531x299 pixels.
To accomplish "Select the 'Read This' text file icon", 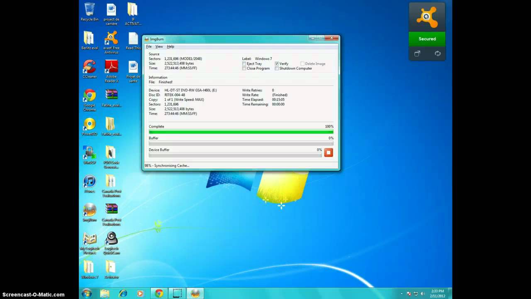I will pyautogui.click(x=133, y=41).
